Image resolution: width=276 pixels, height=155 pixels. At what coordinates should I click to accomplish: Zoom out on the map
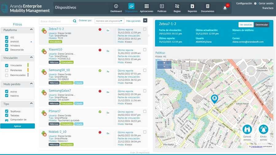point(164,67)
